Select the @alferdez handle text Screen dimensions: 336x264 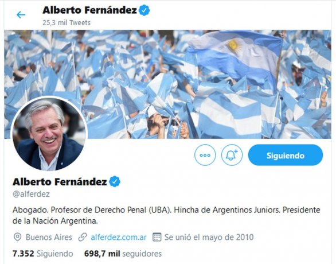[31, 194]
